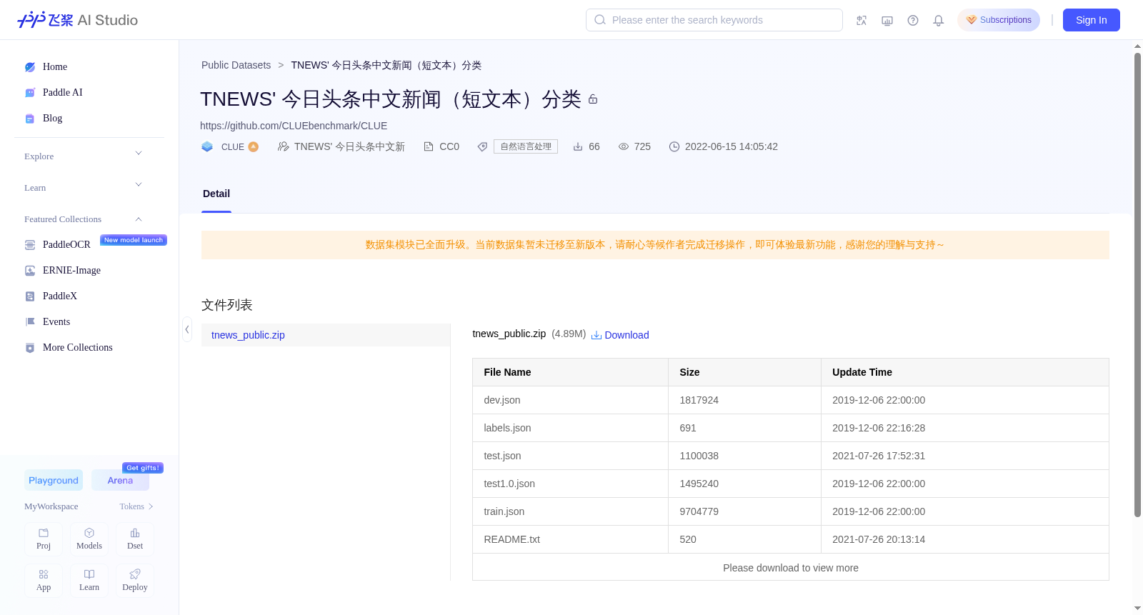Viewport: 1143px width, 615px height.
Task: Open the help question mark icon
Action: tap(913, 20)
